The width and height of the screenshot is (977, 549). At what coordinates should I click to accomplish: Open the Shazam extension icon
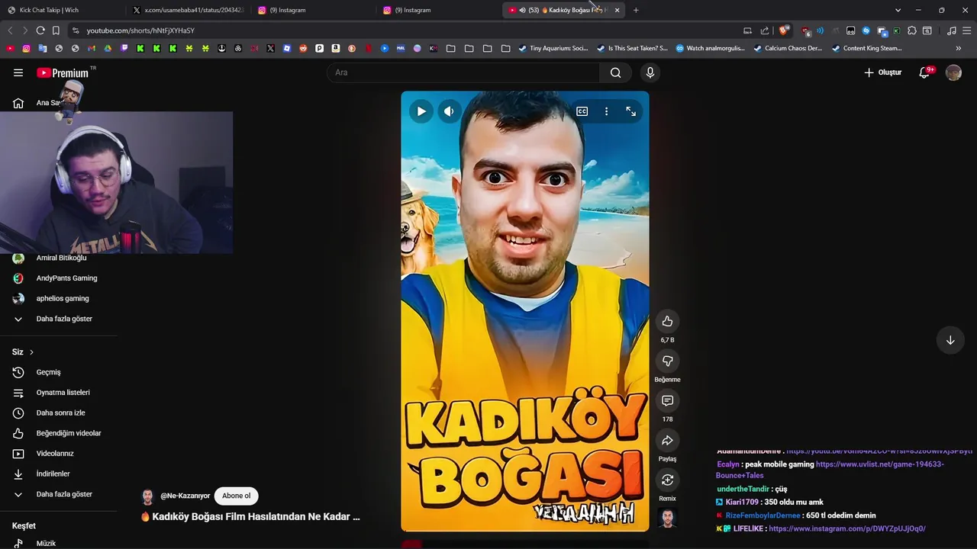[x=866, y=30]
